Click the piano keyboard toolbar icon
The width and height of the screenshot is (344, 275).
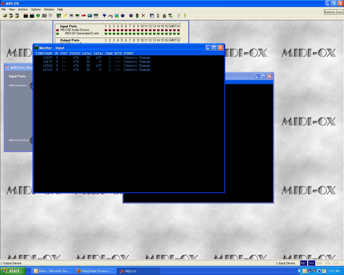(x=96, y=16)
